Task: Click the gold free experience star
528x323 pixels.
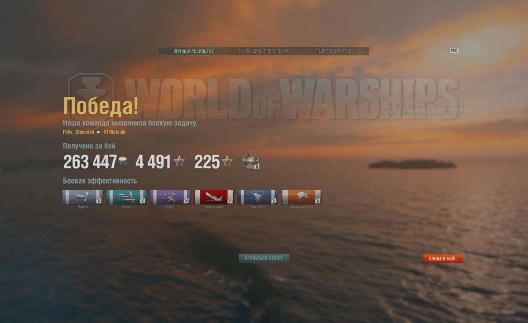Action: [227, 162]
